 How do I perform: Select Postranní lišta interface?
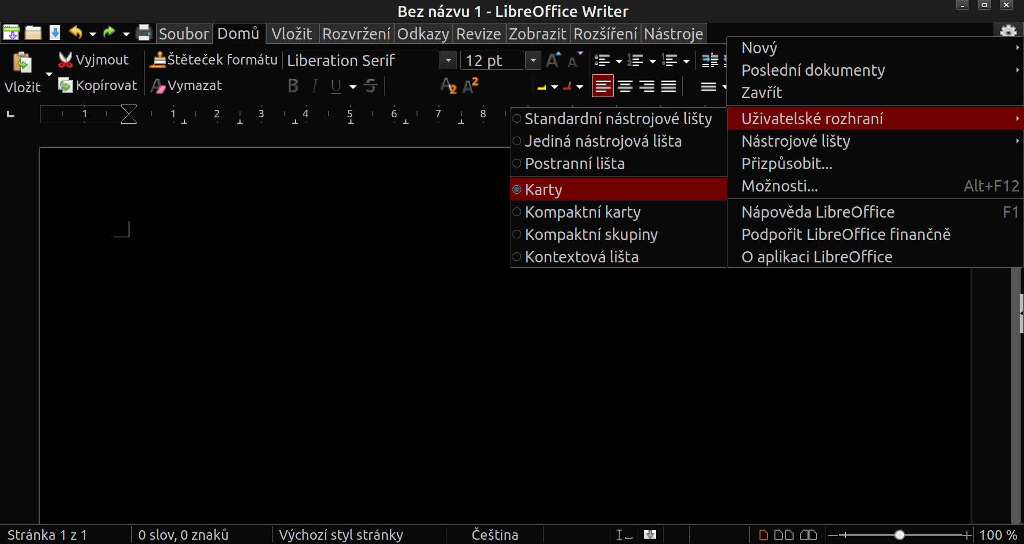[x=619, y=163]
